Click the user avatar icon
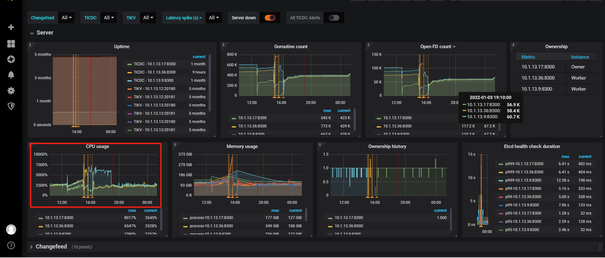Image resolution: width=605 pixels, height=258 pixels. [11, 229]
